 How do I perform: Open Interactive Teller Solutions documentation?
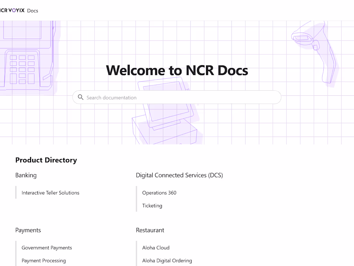click(50, 192)
